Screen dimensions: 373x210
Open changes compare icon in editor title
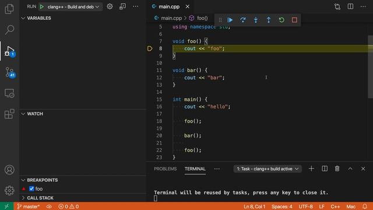pyautogui.click(x=337, y=6)
